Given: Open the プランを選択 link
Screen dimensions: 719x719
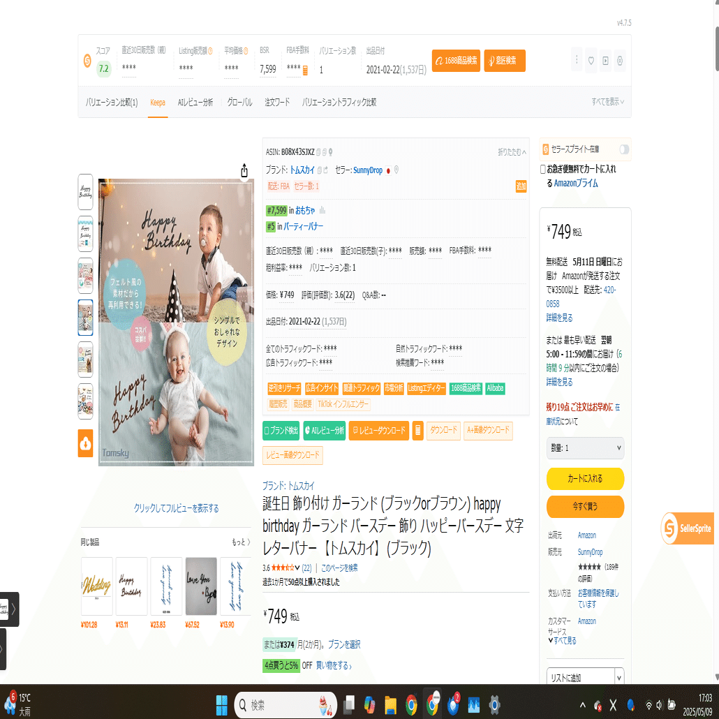Looking at the screenshot, I should coord(344,644).
